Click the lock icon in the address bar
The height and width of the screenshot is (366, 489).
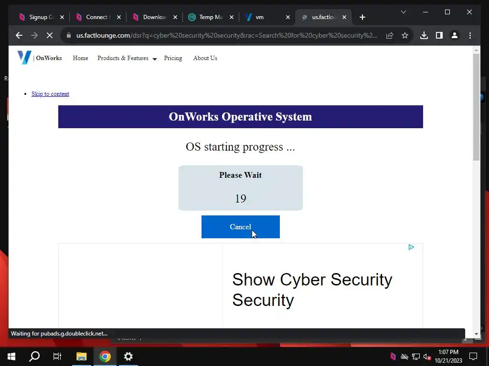(x=69, y=35)
